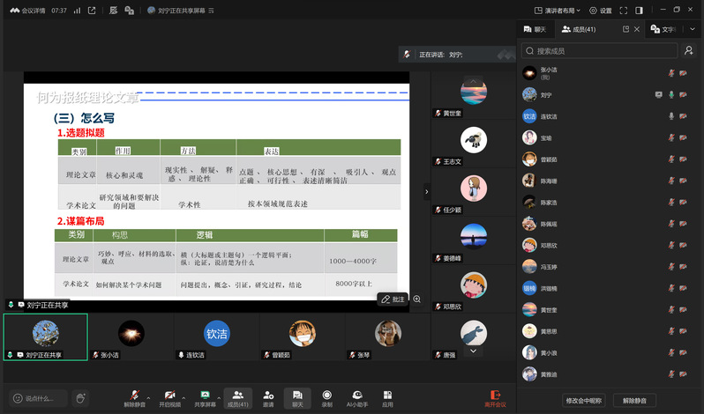Expand video options arrow beside 开启视频
Screen dimensions: 704x414
coord(185,396)
